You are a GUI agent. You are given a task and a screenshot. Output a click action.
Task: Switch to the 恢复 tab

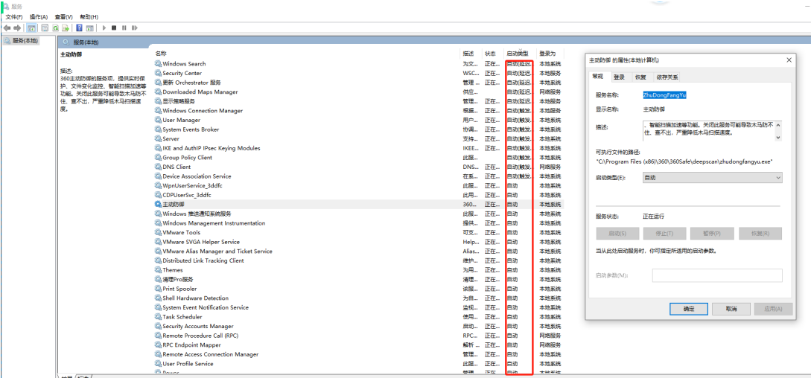(x=640, y=77)
